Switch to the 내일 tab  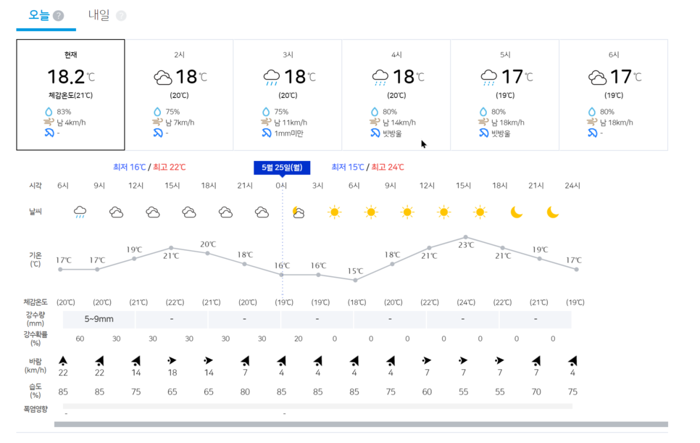click(99, 15)
